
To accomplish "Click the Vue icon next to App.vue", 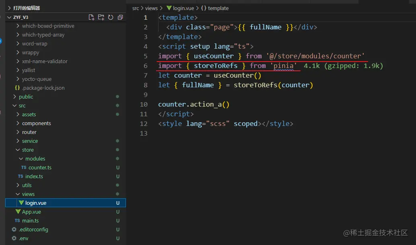I will [18, 212].
